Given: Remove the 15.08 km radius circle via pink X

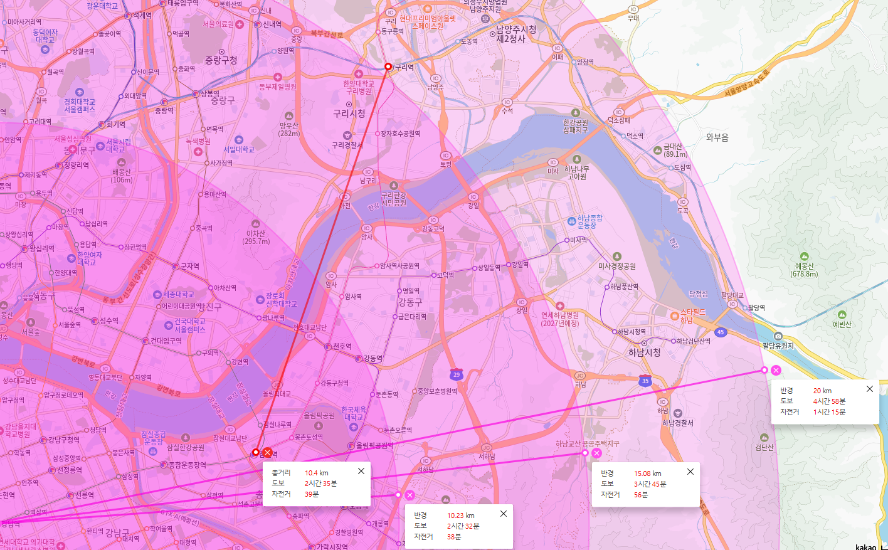Looking at the screenshot, I should click(597, 453).
